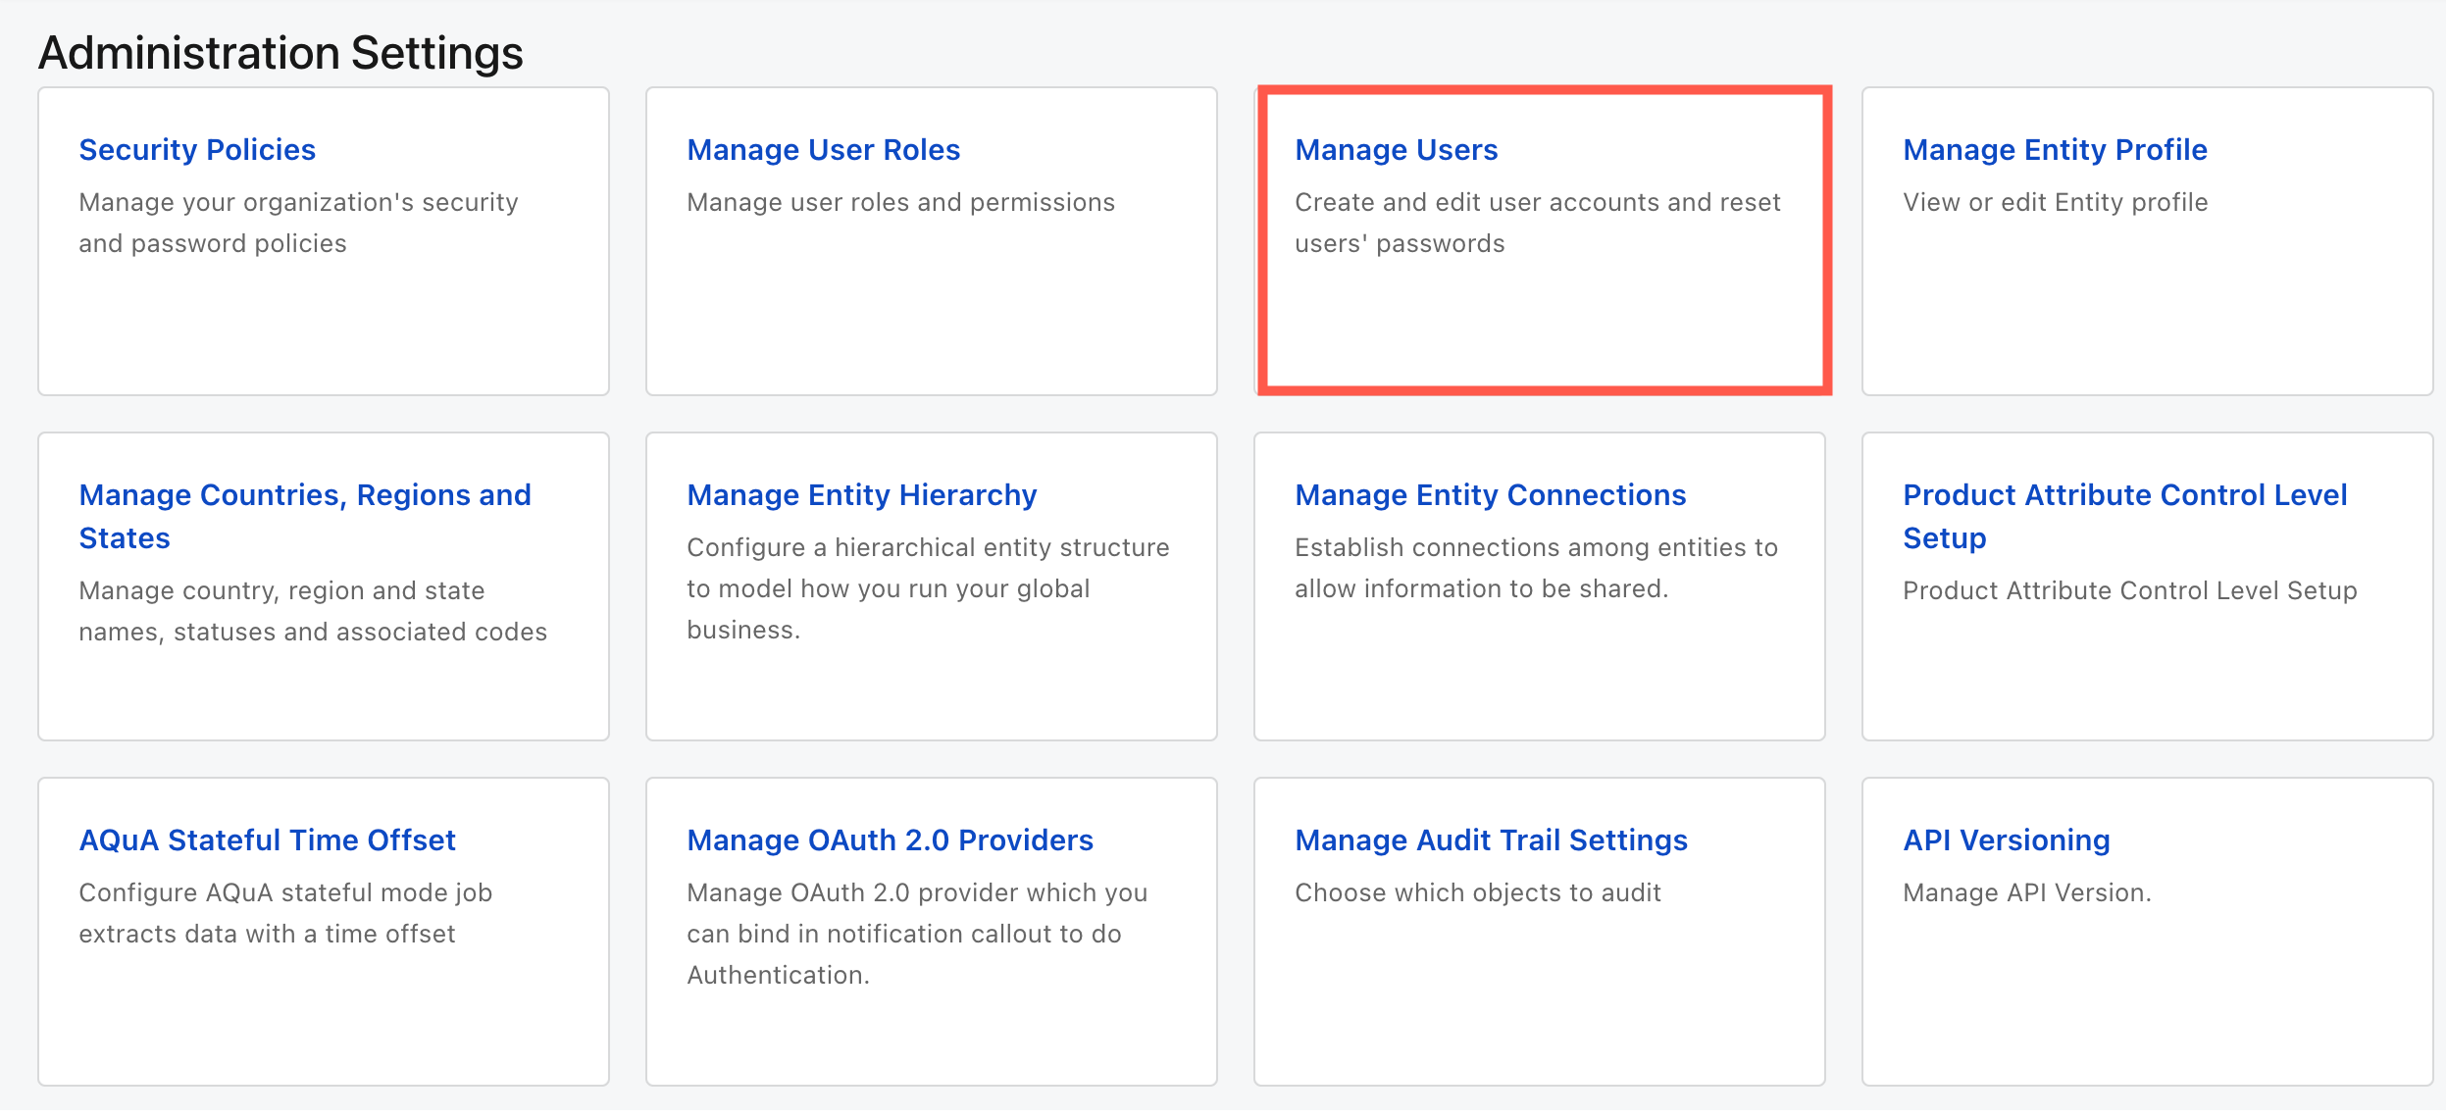This screenshot has height=1119, width=2446.
Task: Open the Security Policies link
Action: click(197, 150)
